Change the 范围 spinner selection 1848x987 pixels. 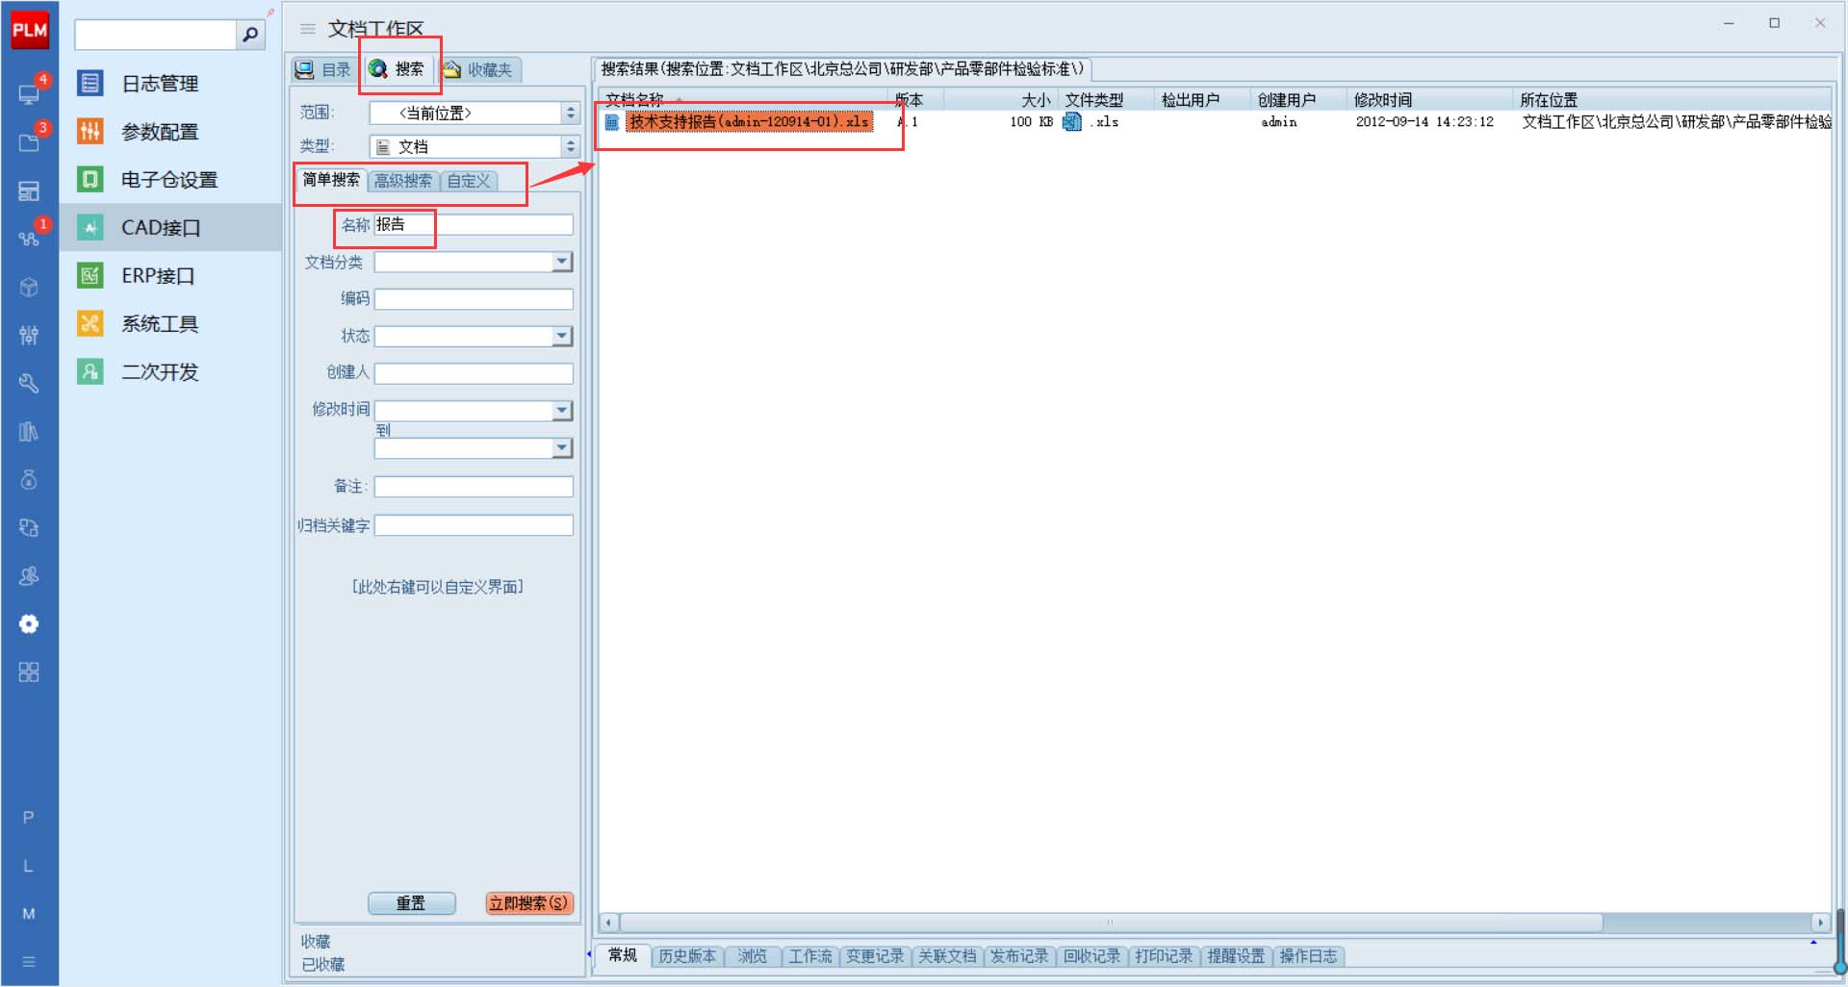point(571,114)
